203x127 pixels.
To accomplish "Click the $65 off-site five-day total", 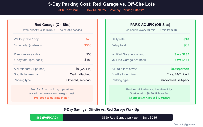I will click(x=186, y=45).
